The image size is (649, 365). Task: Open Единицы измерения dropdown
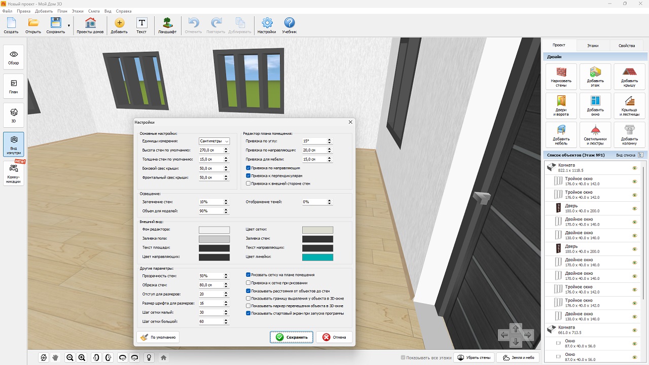click(214, 141)
